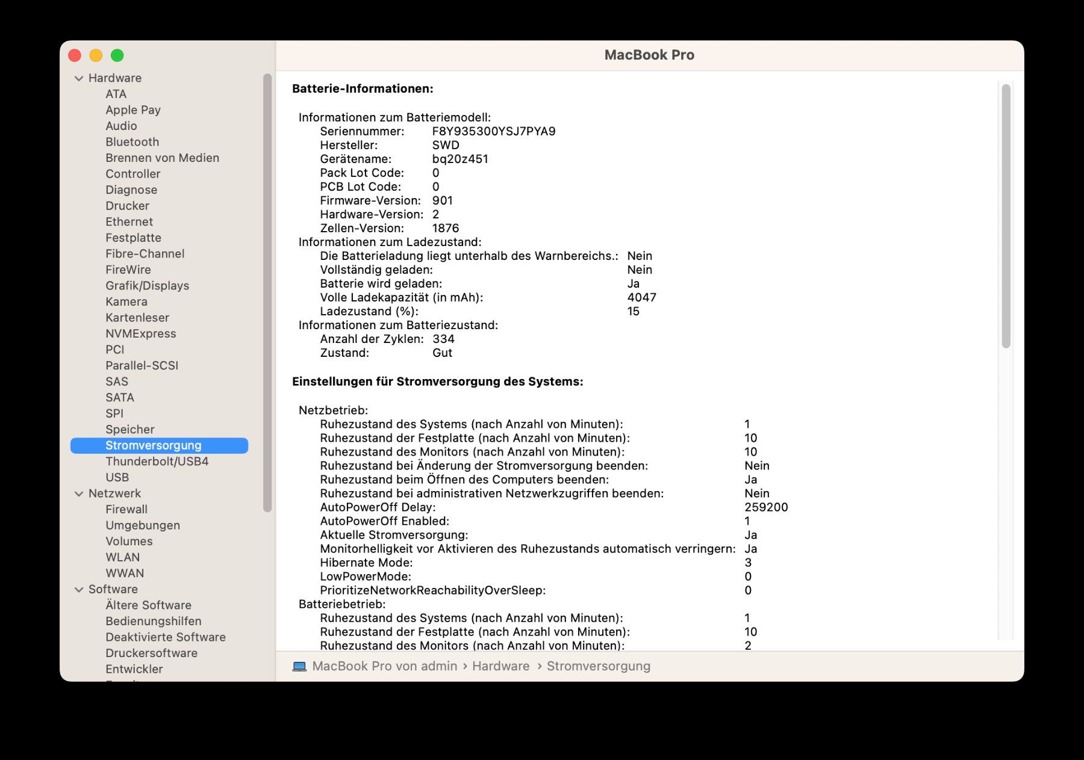This screenshot has height=760, width=1084.
Task: Select USB in the sidebar
Action: click(x=117, y=477)
